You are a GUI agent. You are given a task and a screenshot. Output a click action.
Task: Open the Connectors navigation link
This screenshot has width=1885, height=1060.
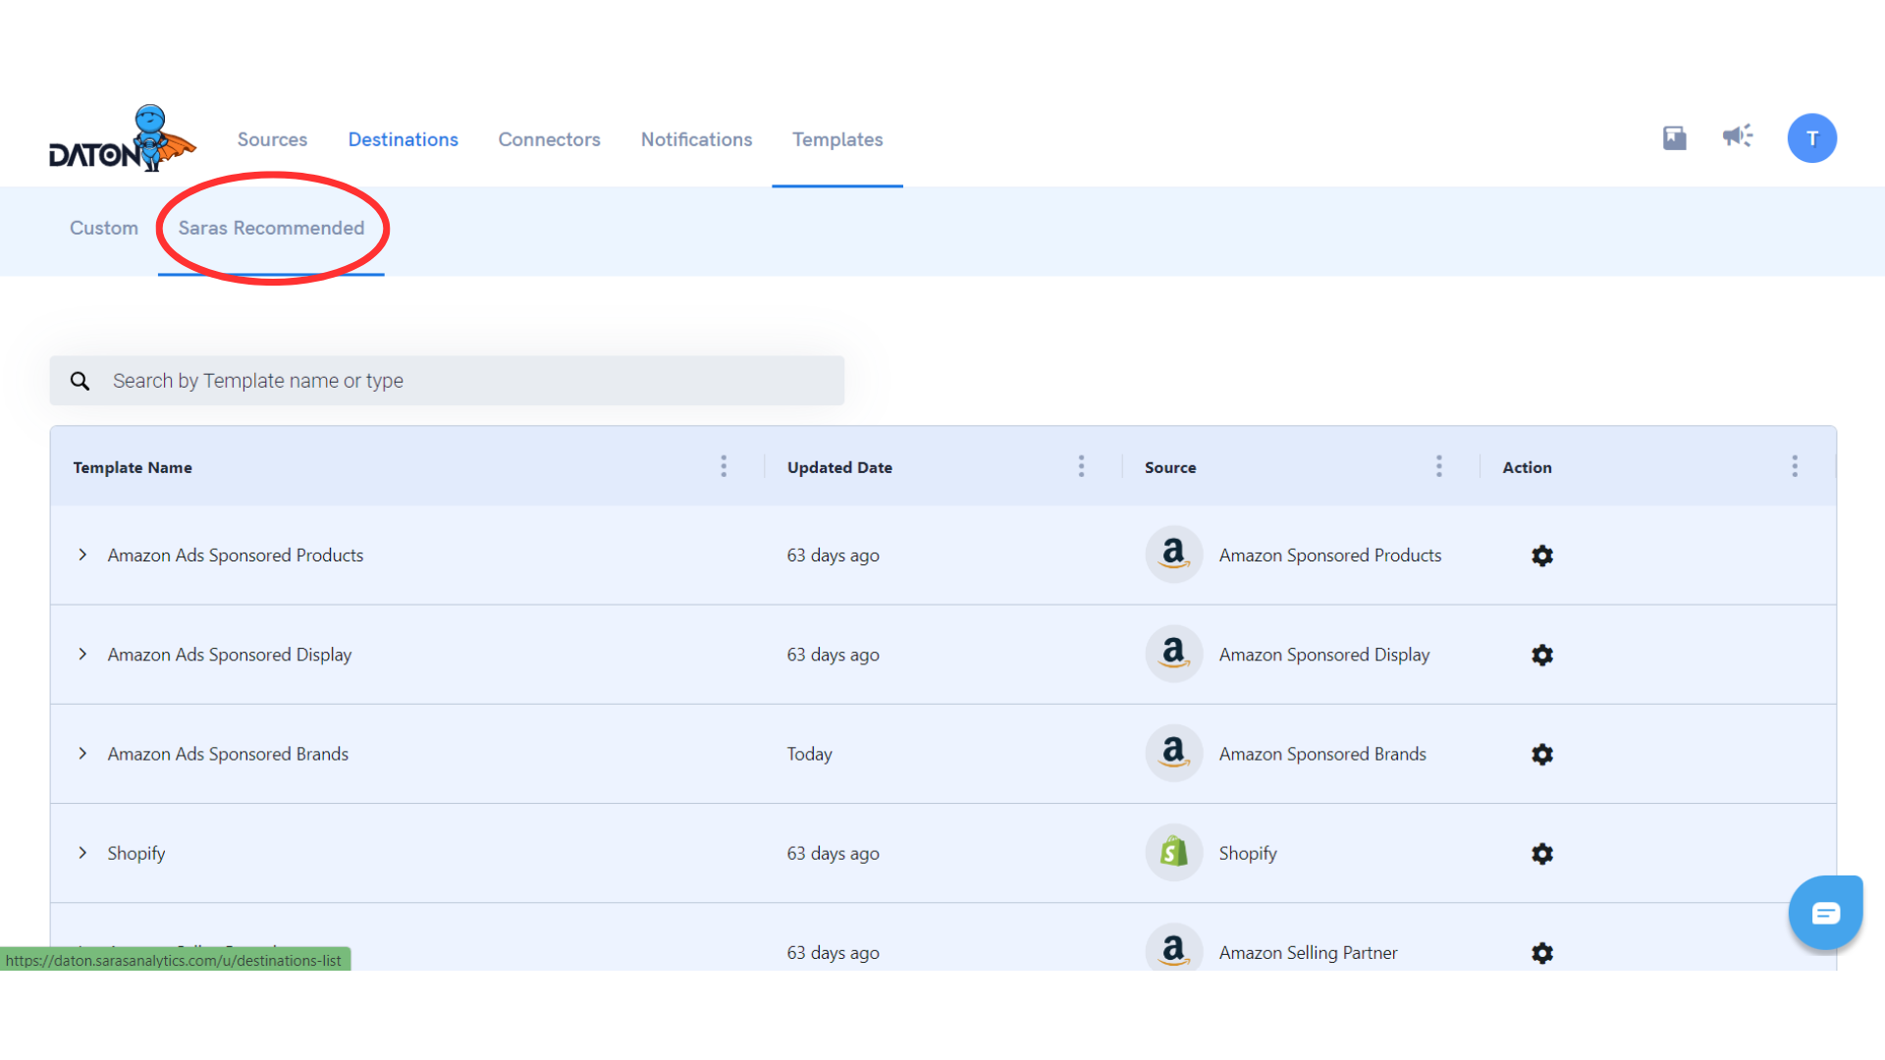[549, 139]
